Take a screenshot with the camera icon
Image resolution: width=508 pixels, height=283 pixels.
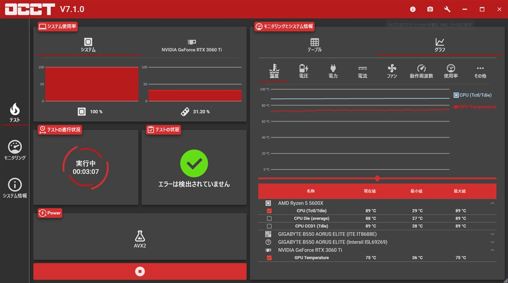pyautogui.click(x=430, y=9)
